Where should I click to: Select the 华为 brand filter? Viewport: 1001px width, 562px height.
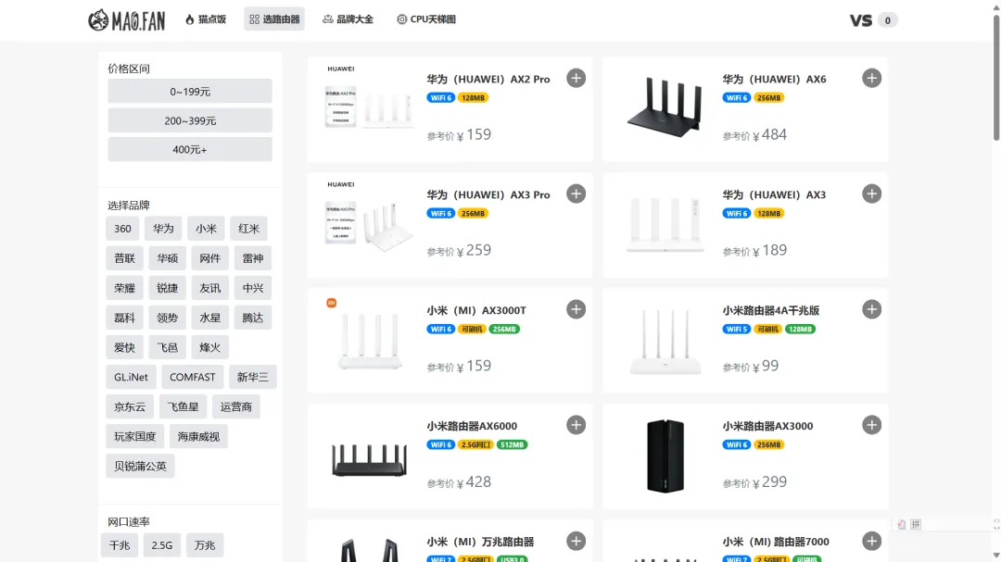tap(163, 229)
